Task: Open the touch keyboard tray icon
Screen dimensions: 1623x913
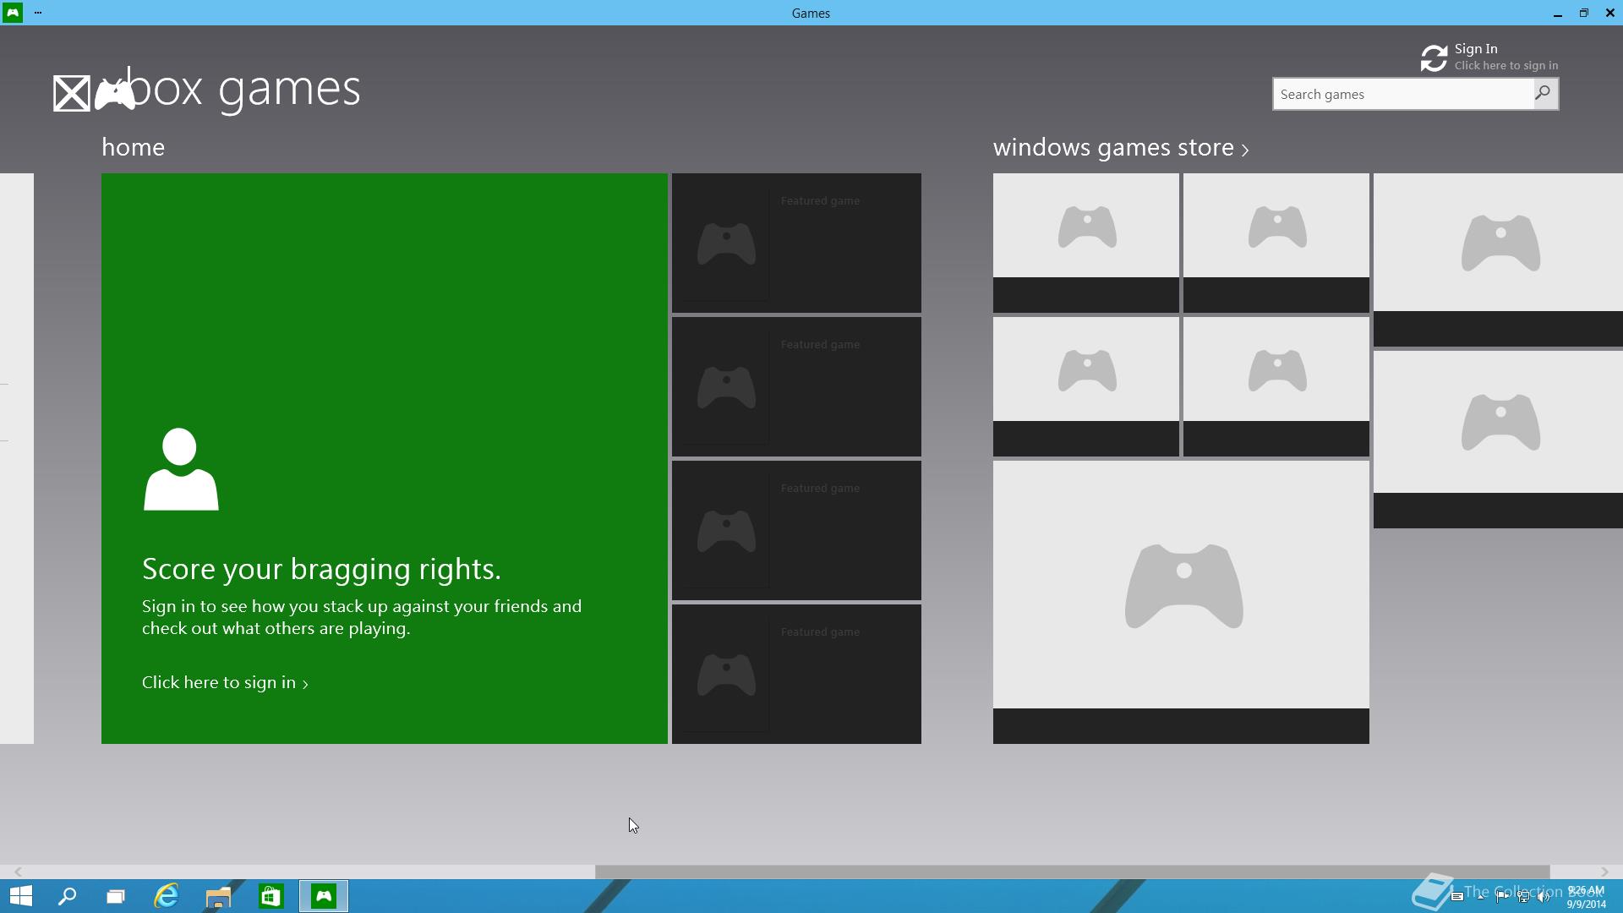Action: (1456, 897)
